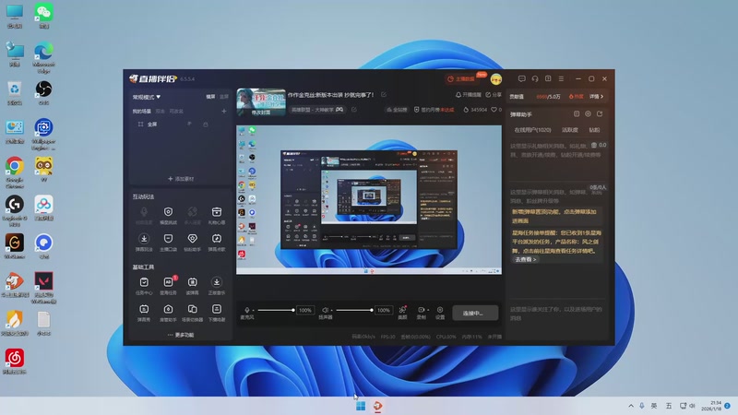
Task: Open the 礼物心愿 gift wish icon
Action: coord(217,215)
